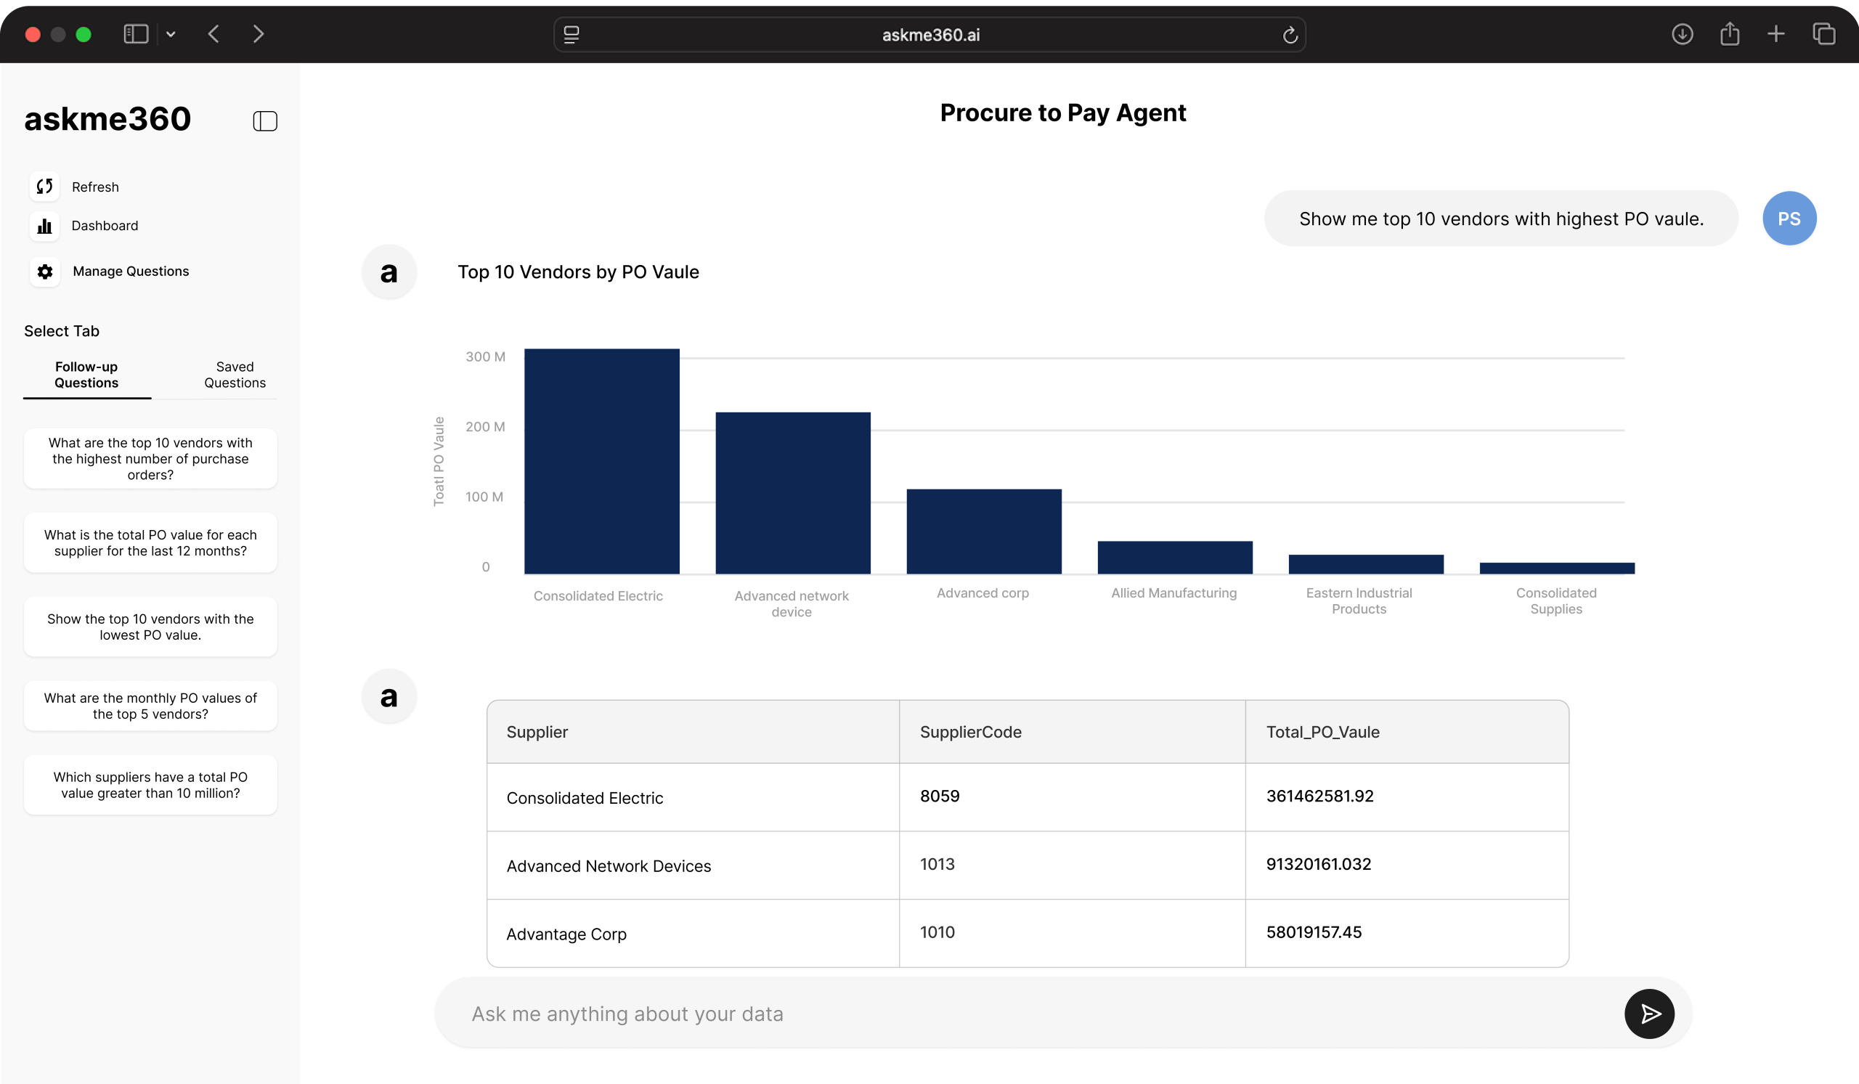Focus the Ask me anything input field
The width and height of the screenshot is (1859, 1084).
coord(1033,1014)
